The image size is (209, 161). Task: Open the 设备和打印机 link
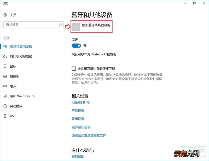(81, 102)
